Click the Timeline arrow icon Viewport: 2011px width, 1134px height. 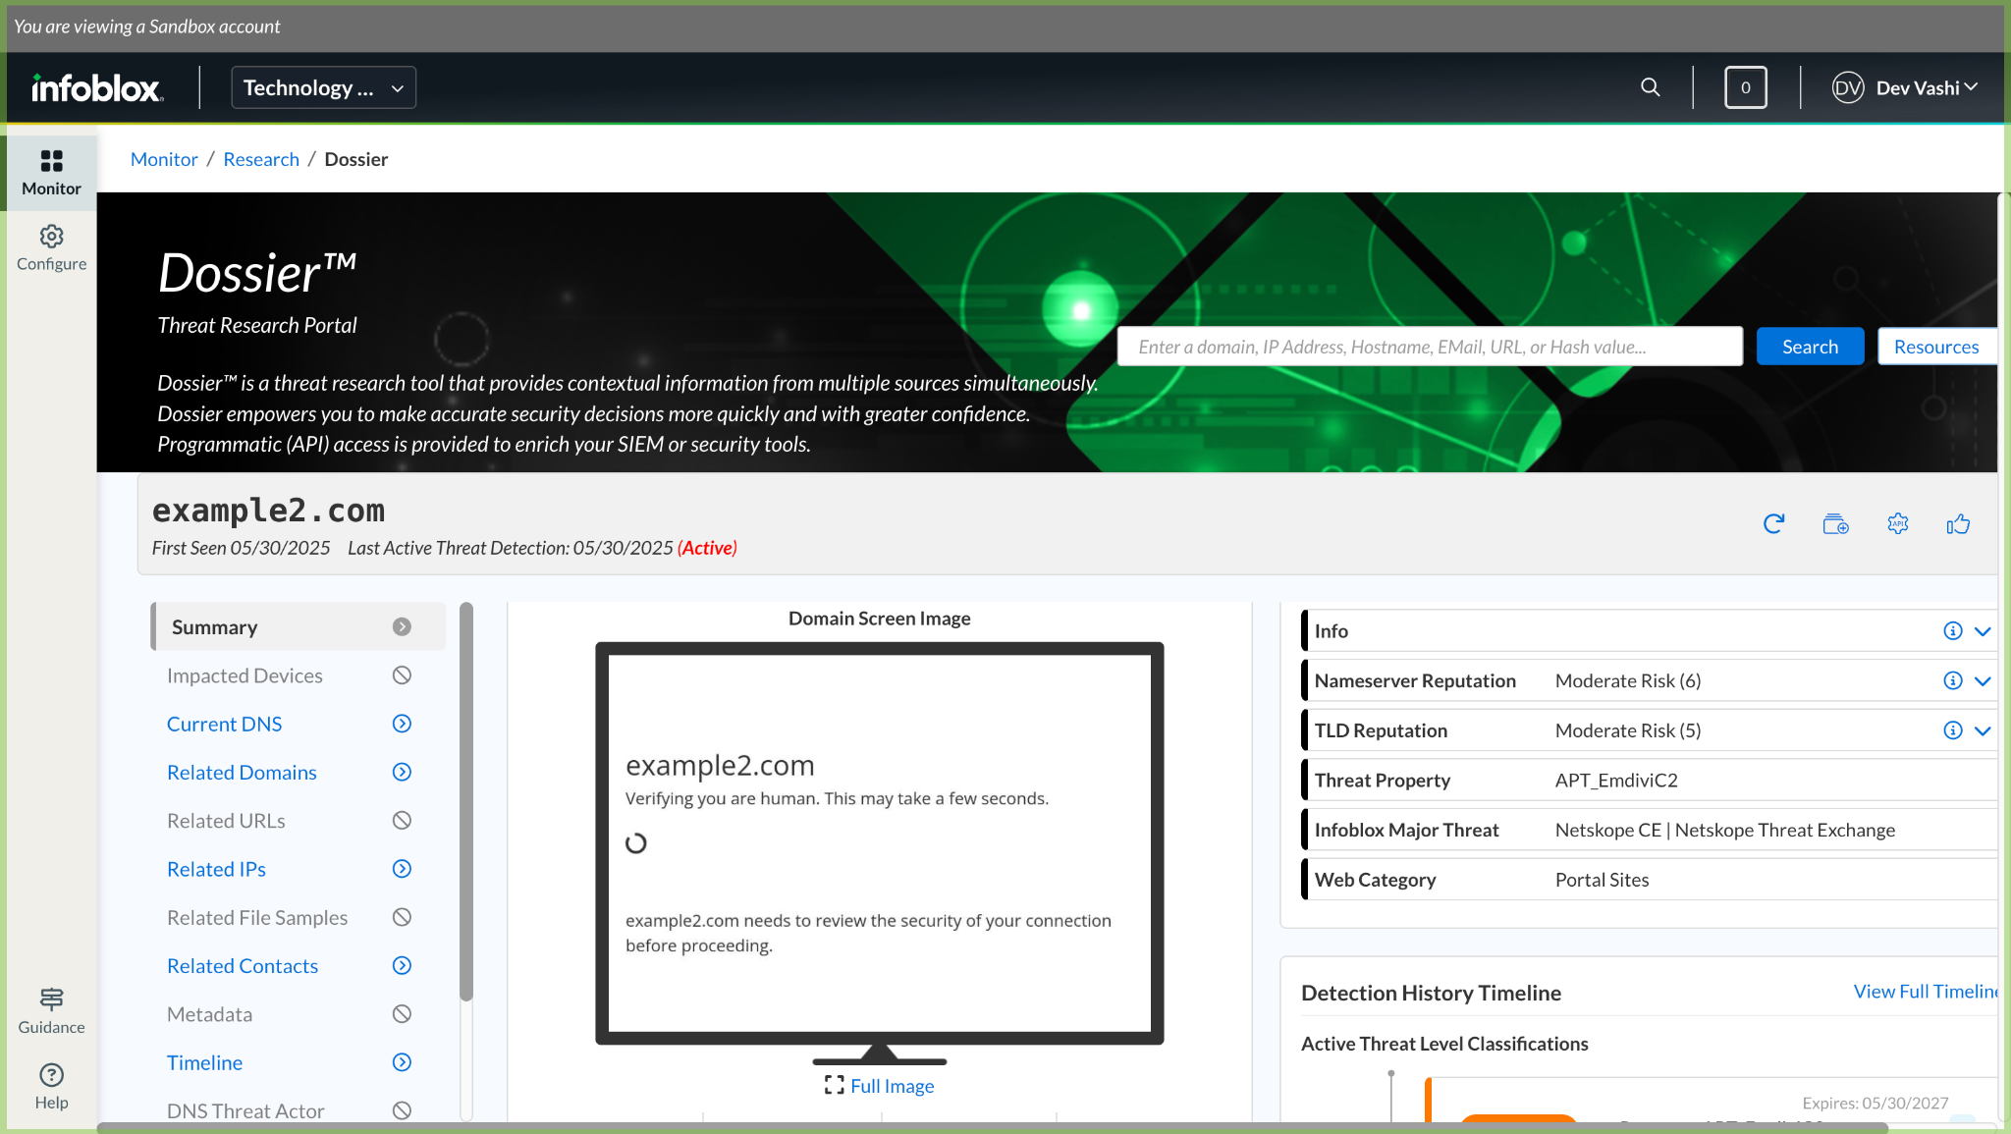pyautogui.click(x=402, y=1062)
